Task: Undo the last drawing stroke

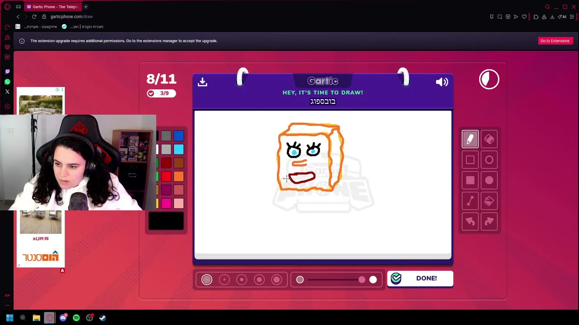Action: click(470, 222)
